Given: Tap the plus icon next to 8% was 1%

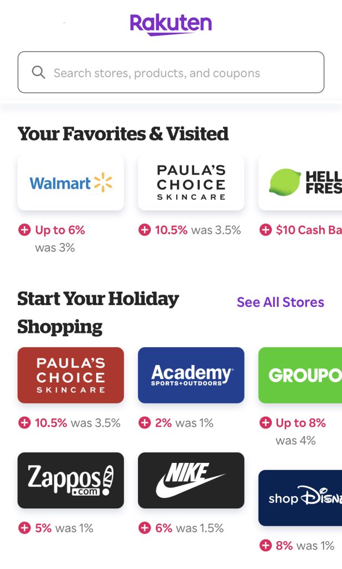Looking at the screenshot, I should [x=266, y=546].
